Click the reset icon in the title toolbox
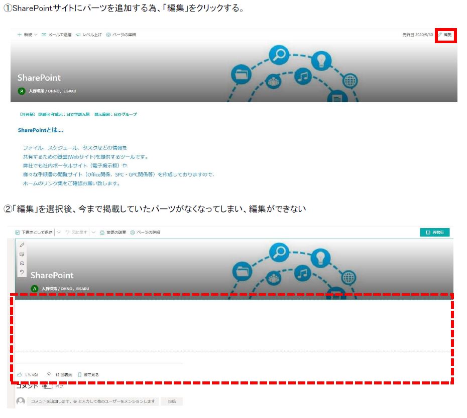Screen dimensions: 467x418 point(22,272)
